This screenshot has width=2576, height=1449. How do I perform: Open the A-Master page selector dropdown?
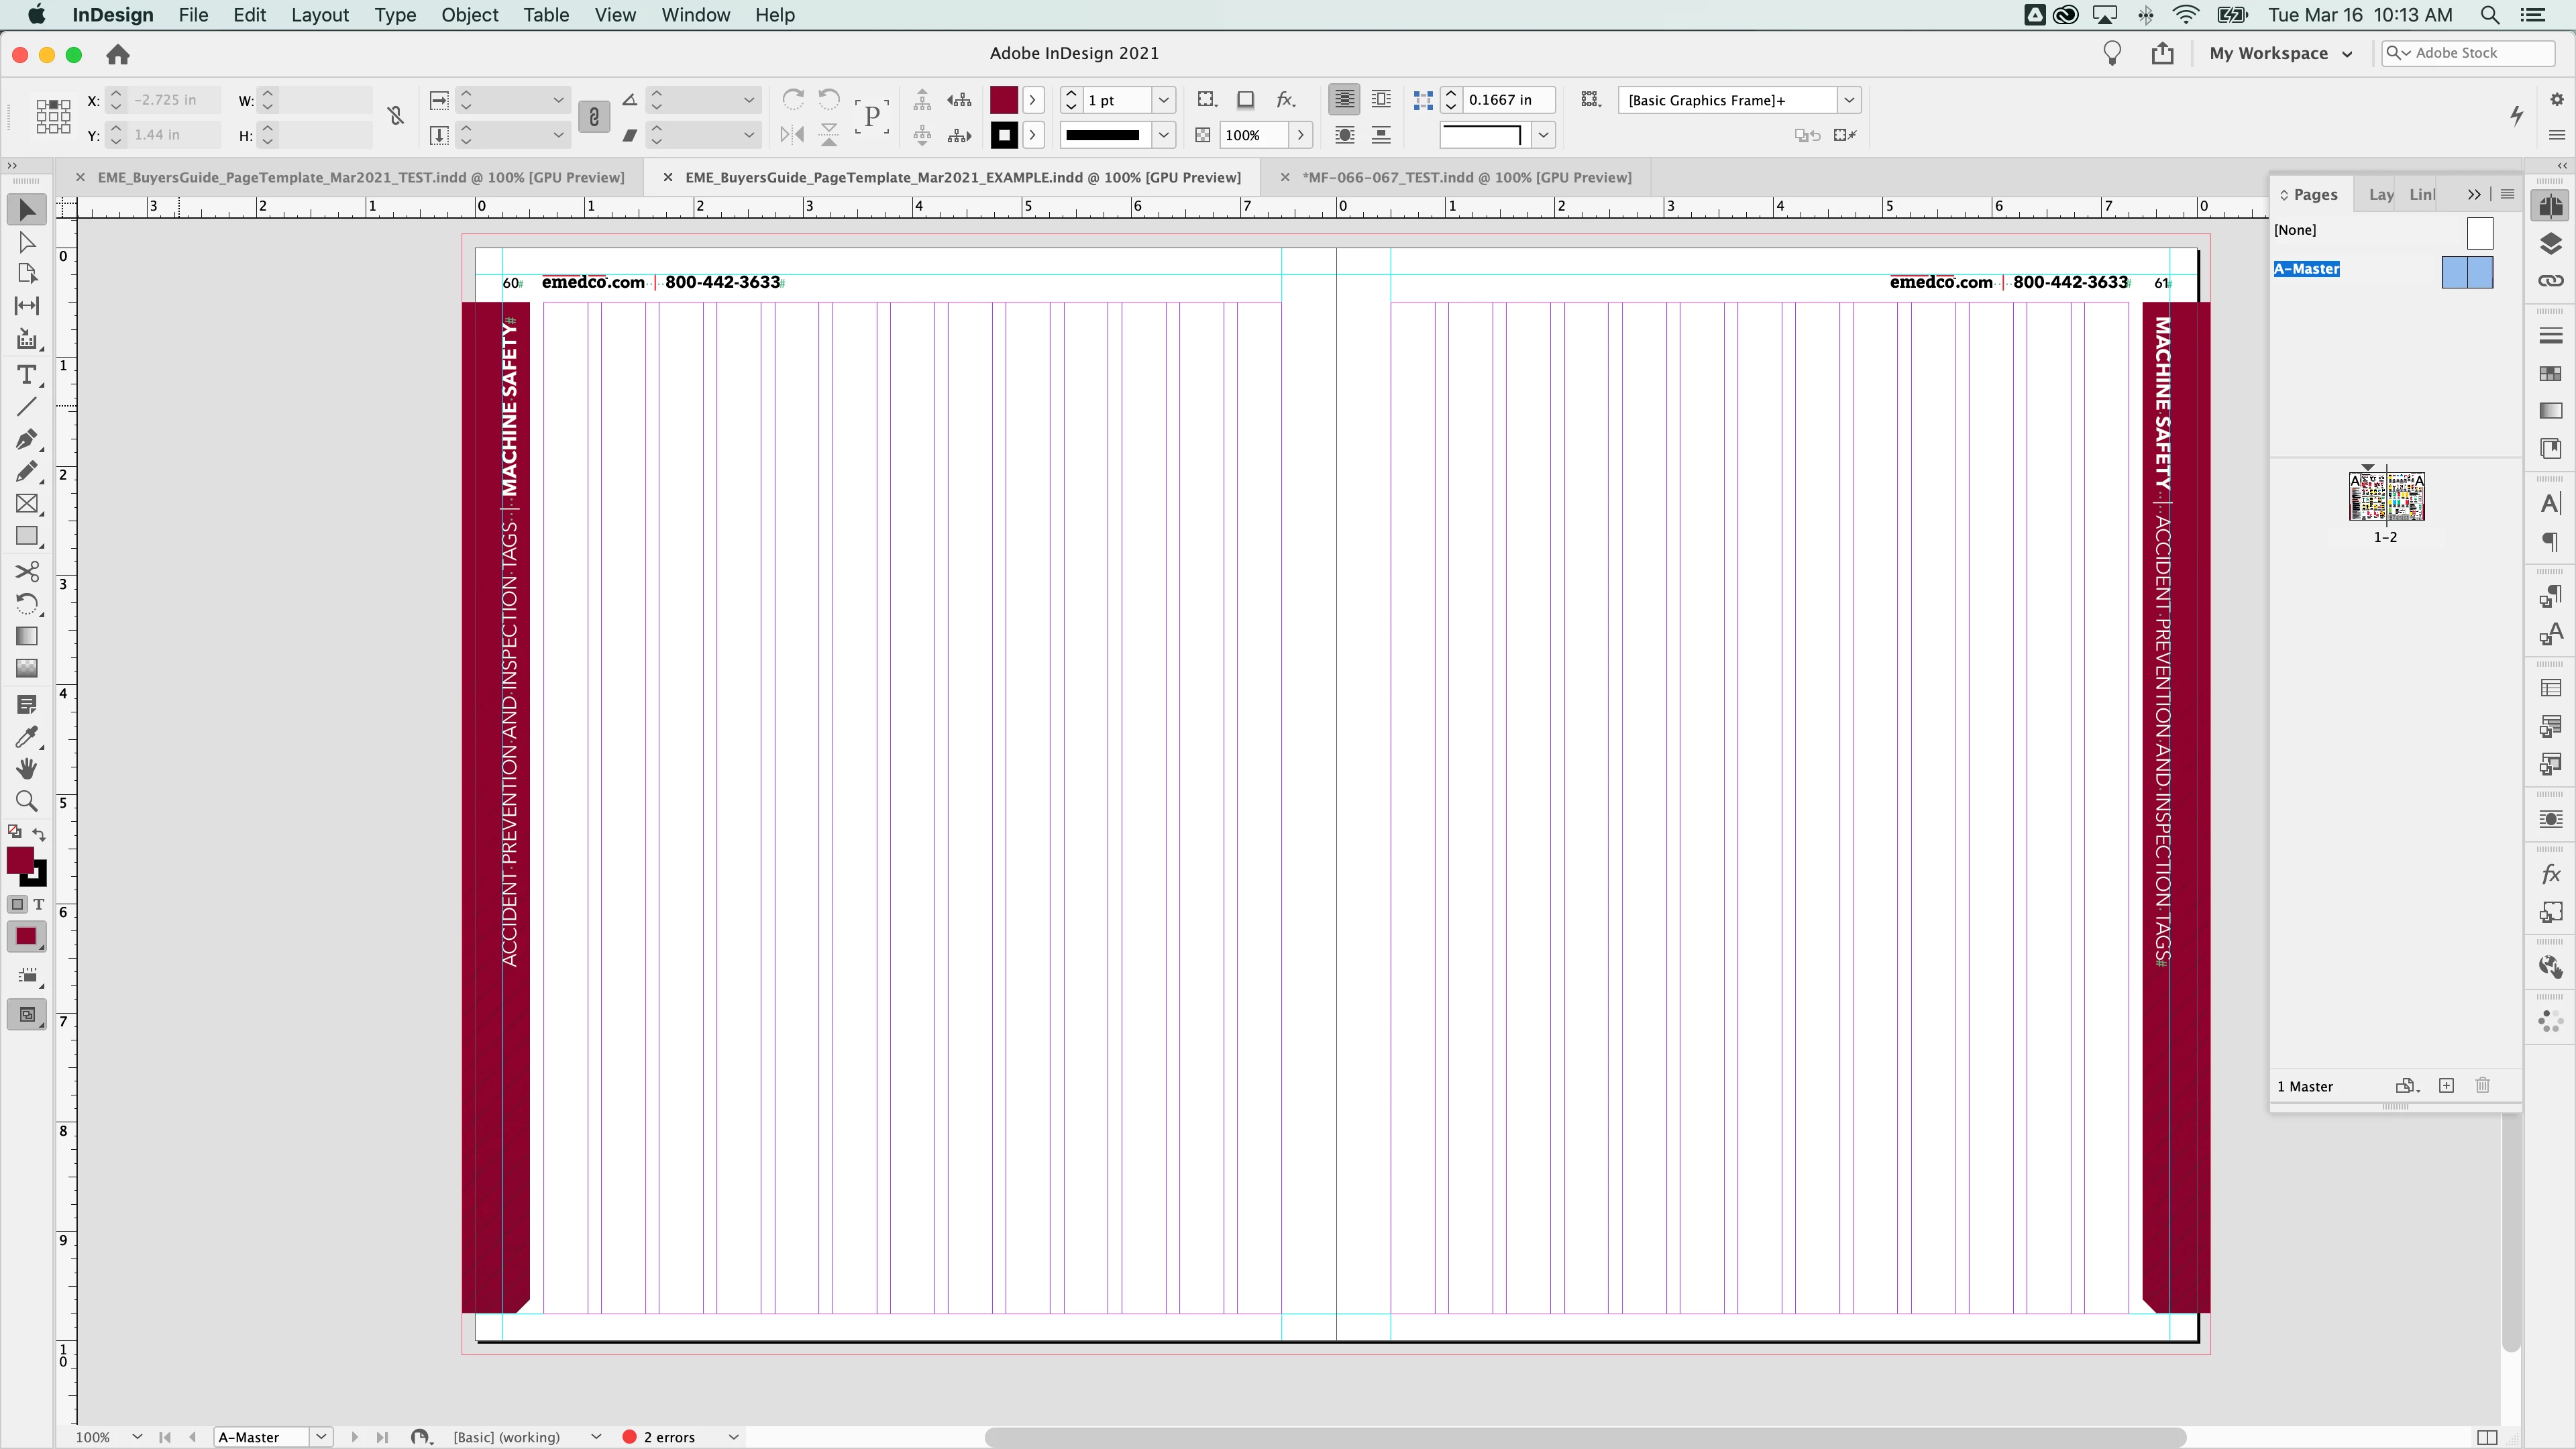point(321,1437)
